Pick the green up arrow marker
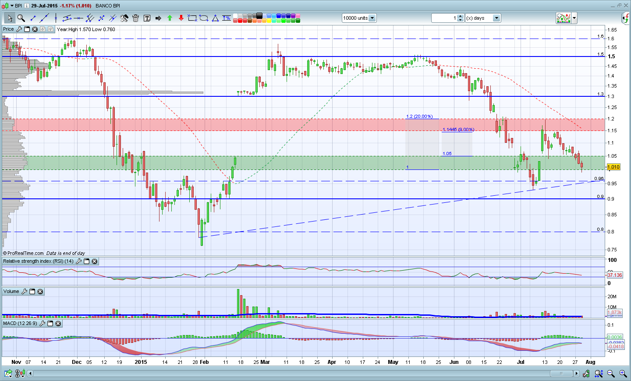631x381 pixels. [170, 18]
